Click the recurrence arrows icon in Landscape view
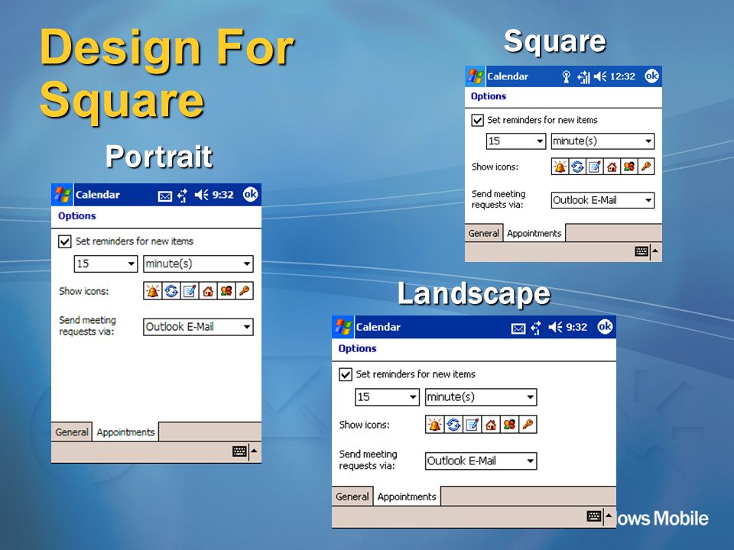 pyautogui.click(x=453, y=425)
